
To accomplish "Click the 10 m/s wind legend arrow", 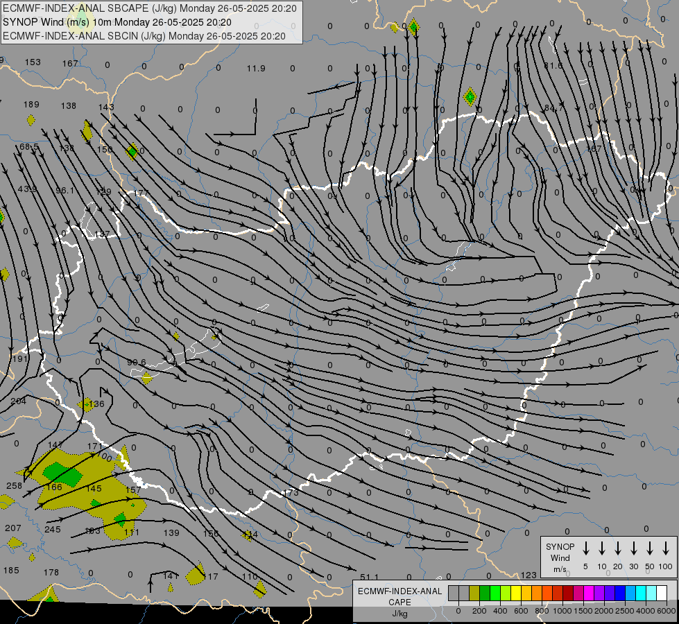I will coord(602,548).
